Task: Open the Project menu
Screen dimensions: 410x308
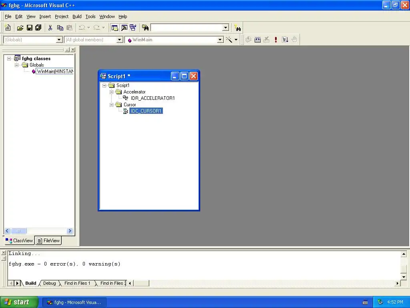Action: [x=61, y=16]
